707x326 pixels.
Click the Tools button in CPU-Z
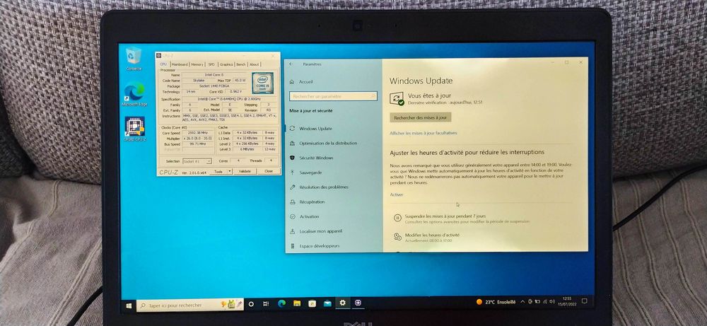[x=218, y=171]
